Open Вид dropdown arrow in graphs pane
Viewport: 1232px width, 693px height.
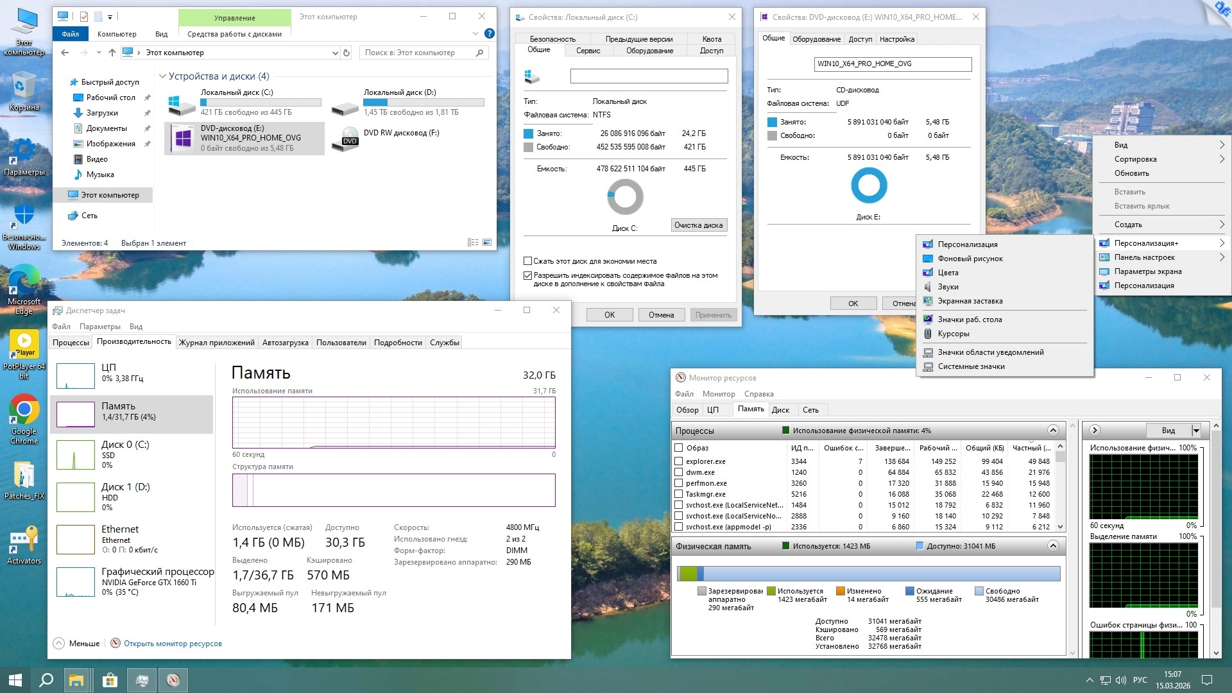click(x=1195, y=431)
